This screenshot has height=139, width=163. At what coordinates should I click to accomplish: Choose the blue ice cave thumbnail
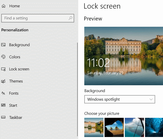click(154, 127)
